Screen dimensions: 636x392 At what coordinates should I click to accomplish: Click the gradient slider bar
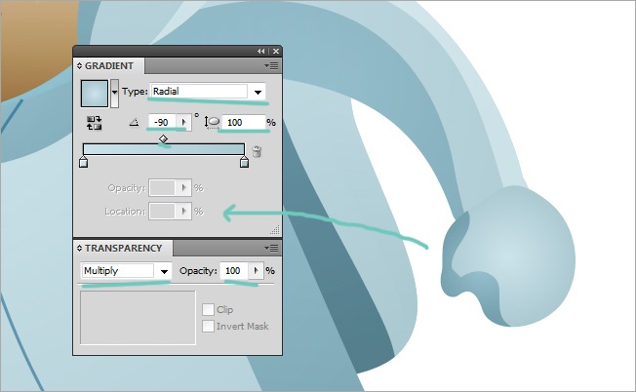point(164,149)
